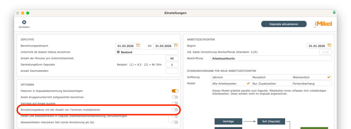Click end date field 31.03.2026
This screenshot has width=351, height=129.
pos(166,46)
